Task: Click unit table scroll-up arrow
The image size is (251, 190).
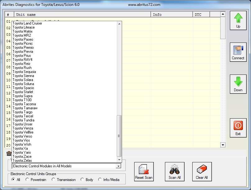Action: (223, 14)
